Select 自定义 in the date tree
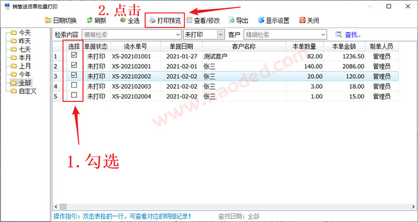The height and width of the screenshot is (222, 418). click(x=27, y=91)
